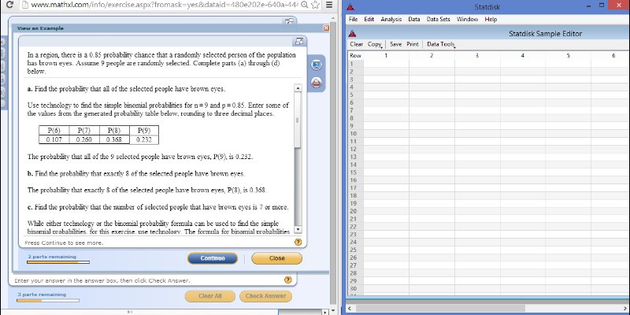
Task: Expand the Copy dropdown in Sample Editor
Action: click(375, 44)
